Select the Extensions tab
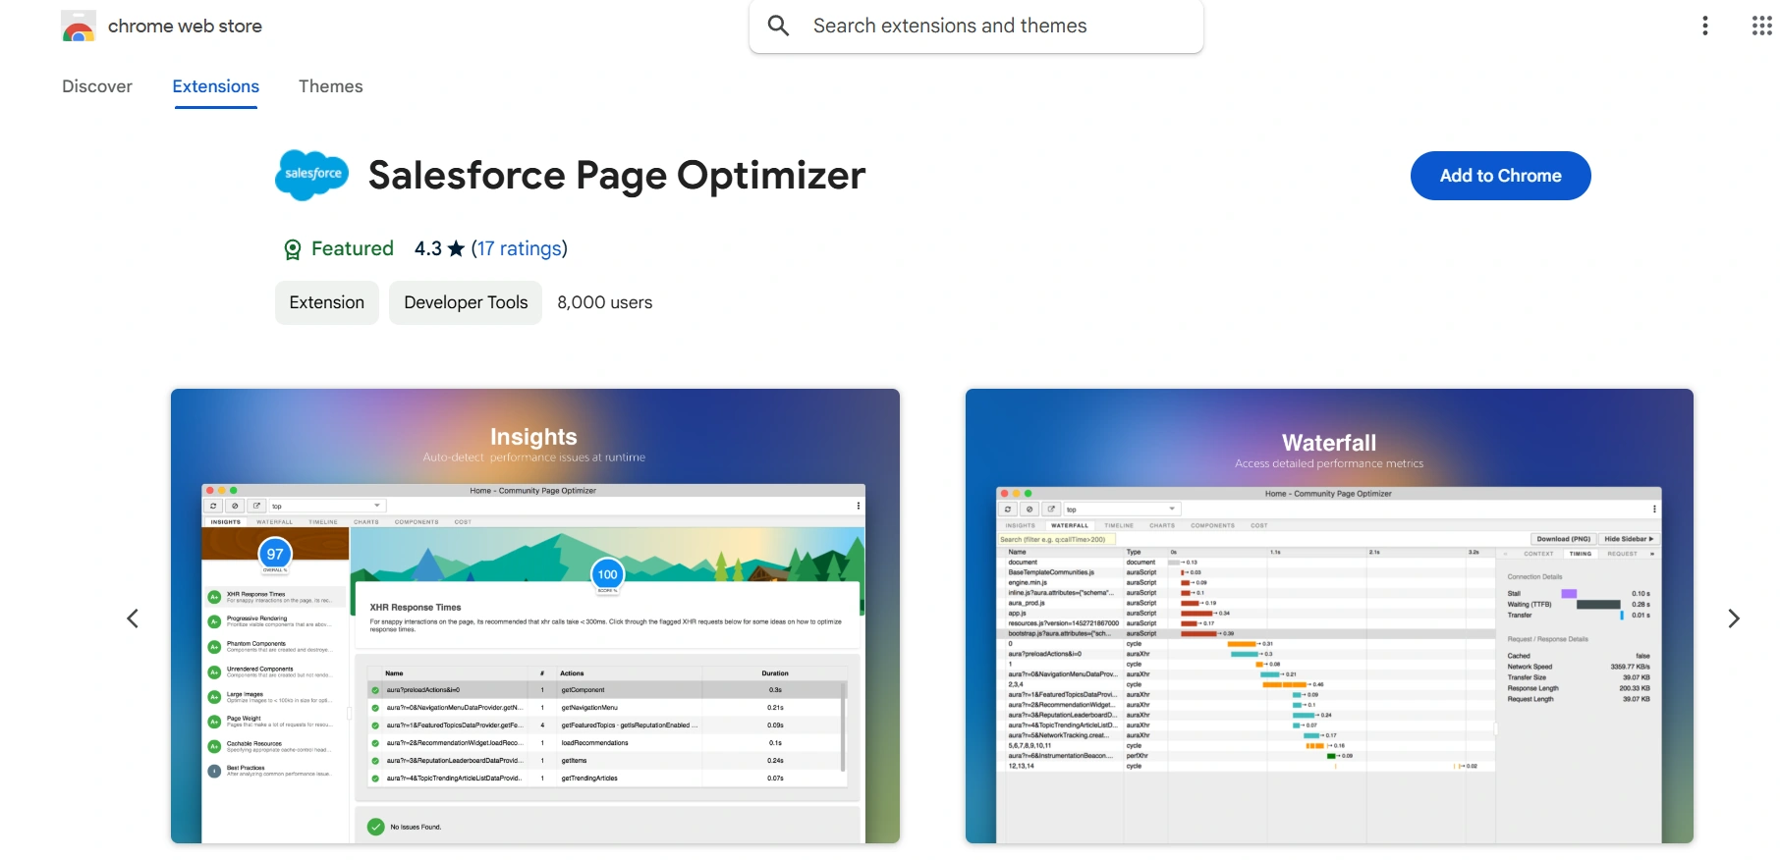The image size is (1780, 860). coord(216,86)
